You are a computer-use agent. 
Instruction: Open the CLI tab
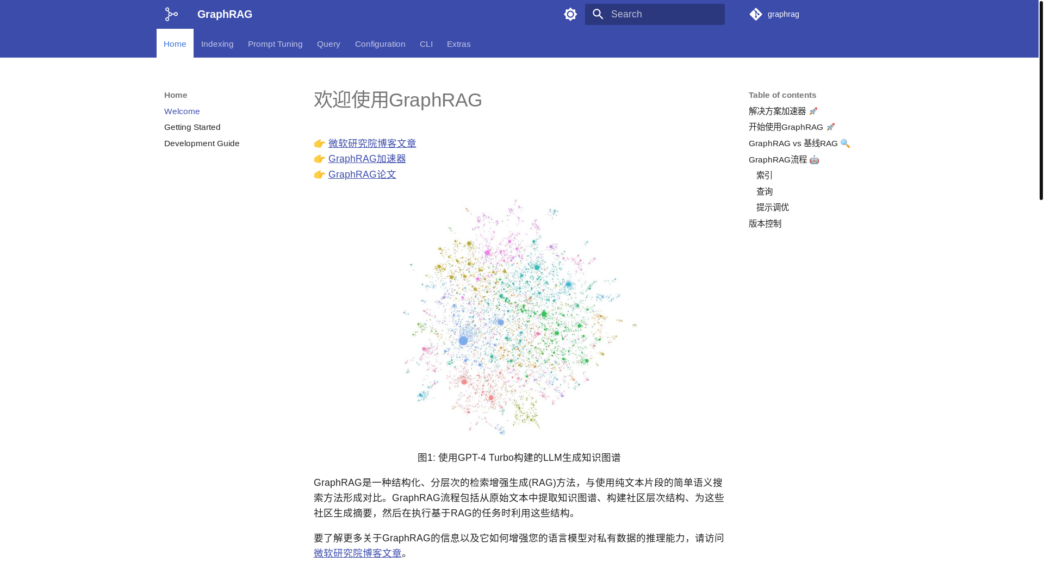coord(426,43)
